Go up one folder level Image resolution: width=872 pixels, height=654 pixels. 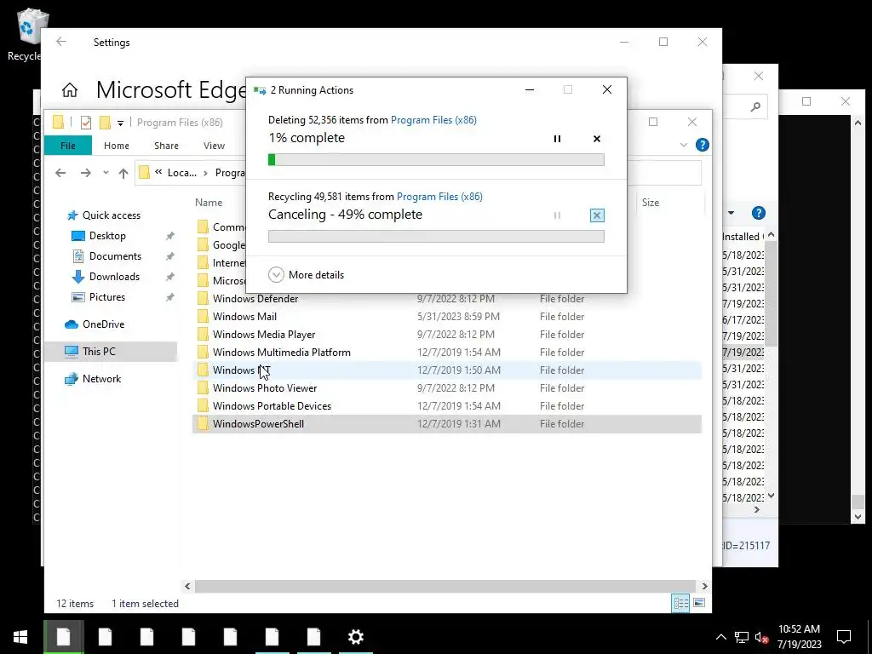pos(123,173)
